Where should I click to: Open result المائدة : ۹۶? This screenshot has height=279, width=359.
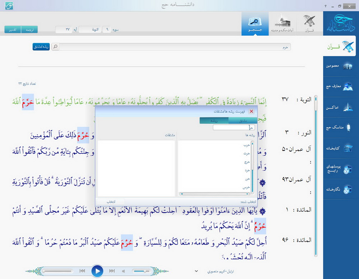tap(296, 240)
